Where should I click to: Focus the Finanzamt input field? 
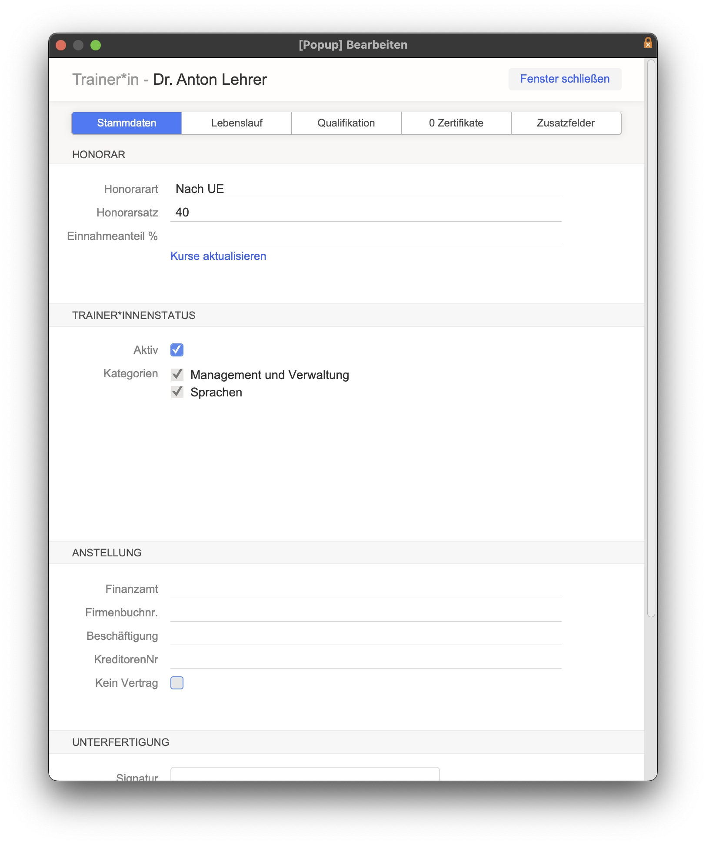pos(365,589)
